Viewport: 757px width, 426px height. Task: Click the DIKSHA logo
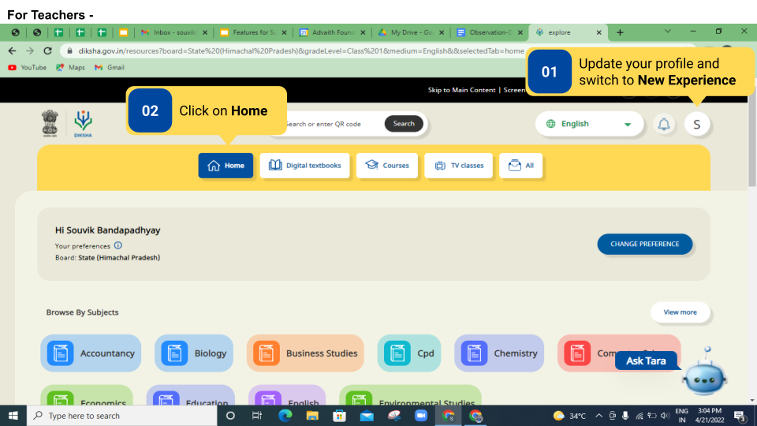83,124
